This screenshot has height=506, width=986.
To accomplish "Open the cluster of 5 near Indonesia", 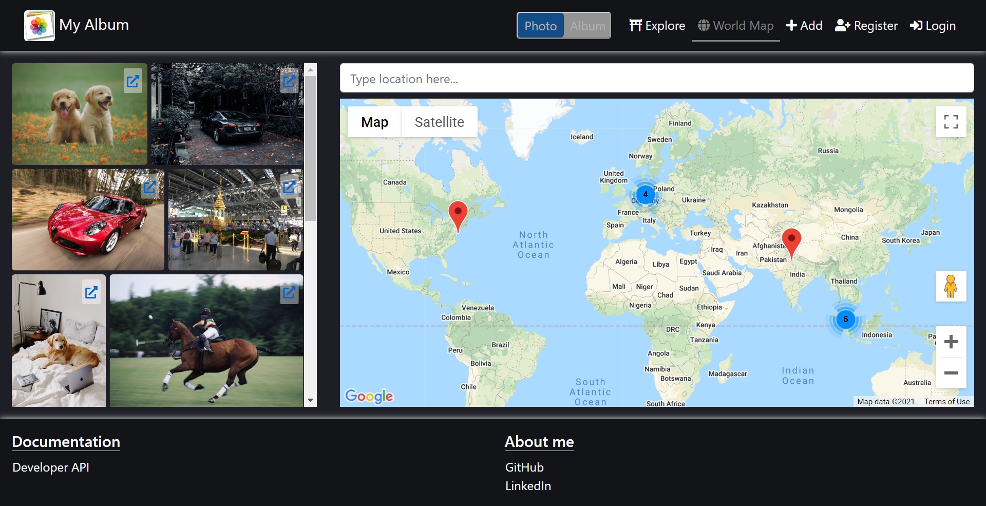I will click(846, 319).
